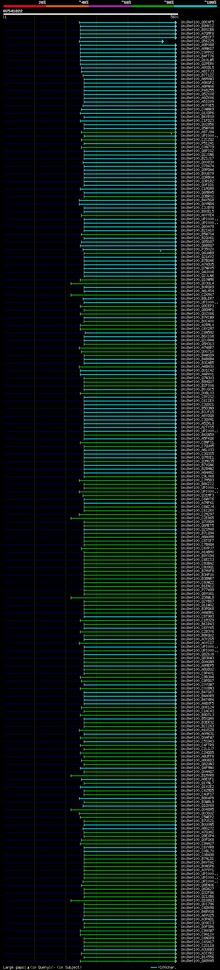220x970 pixels.
Task: Open hit UniRef100_C2M297
Action: point(197,514)
